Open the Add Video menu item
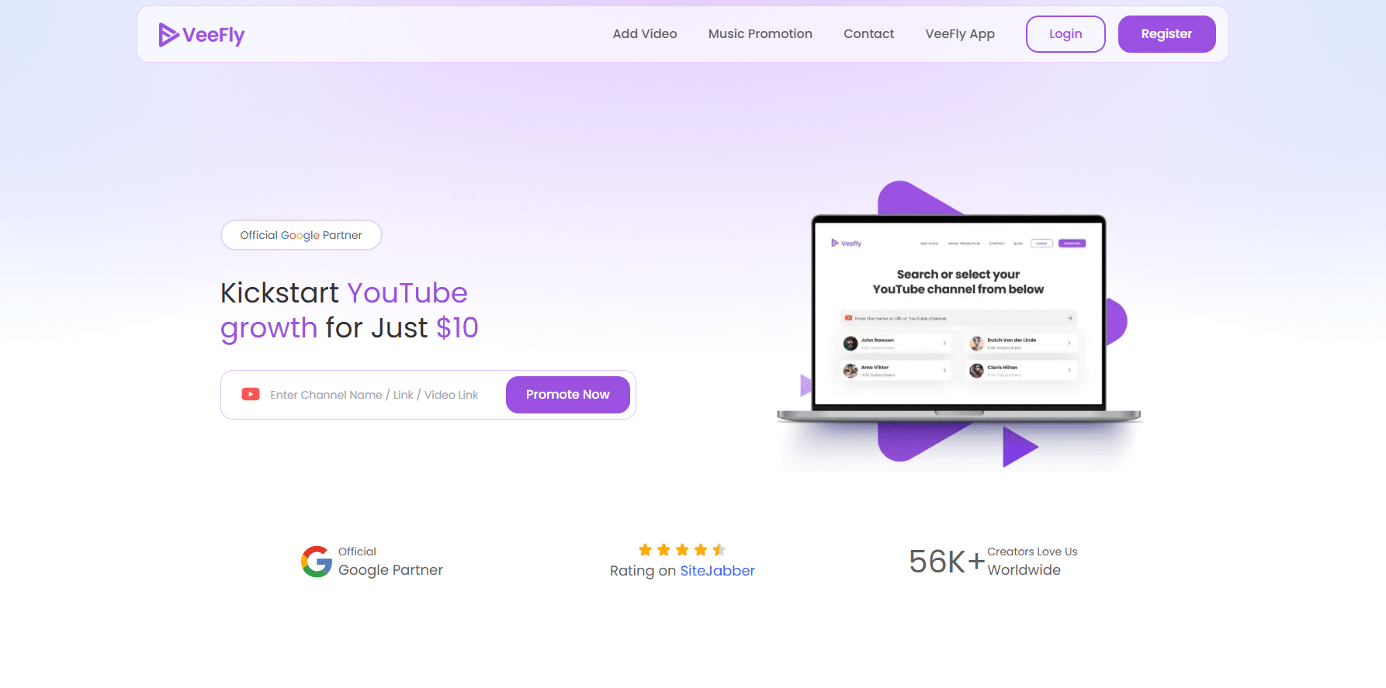Viewport: 1386px width, 688px height. click(x=645, y=34)
